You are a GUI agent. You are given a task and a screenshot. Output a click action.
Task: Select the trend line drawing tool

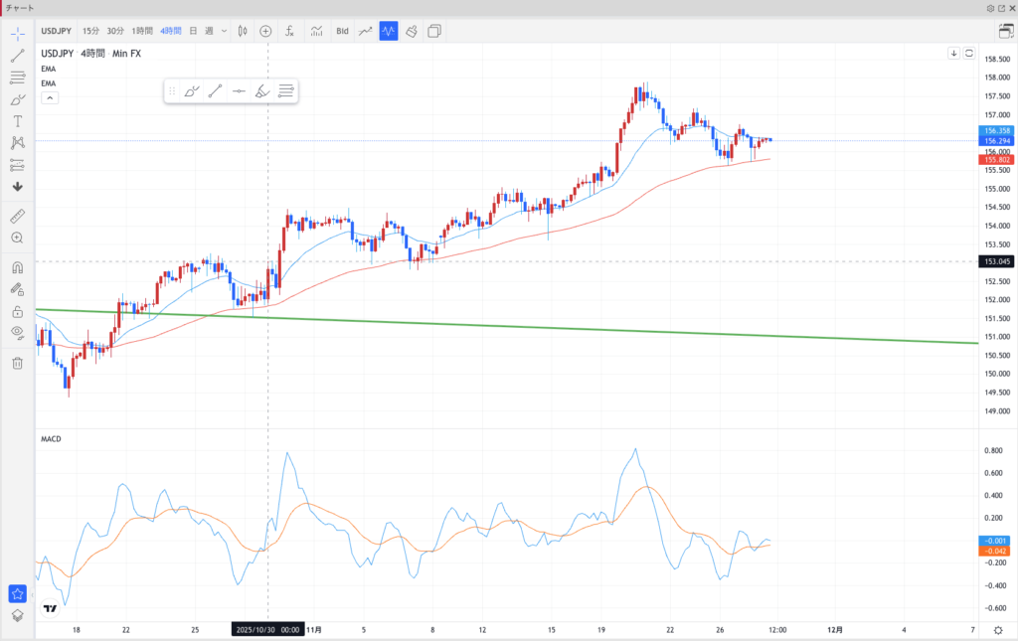click(17, 56)
